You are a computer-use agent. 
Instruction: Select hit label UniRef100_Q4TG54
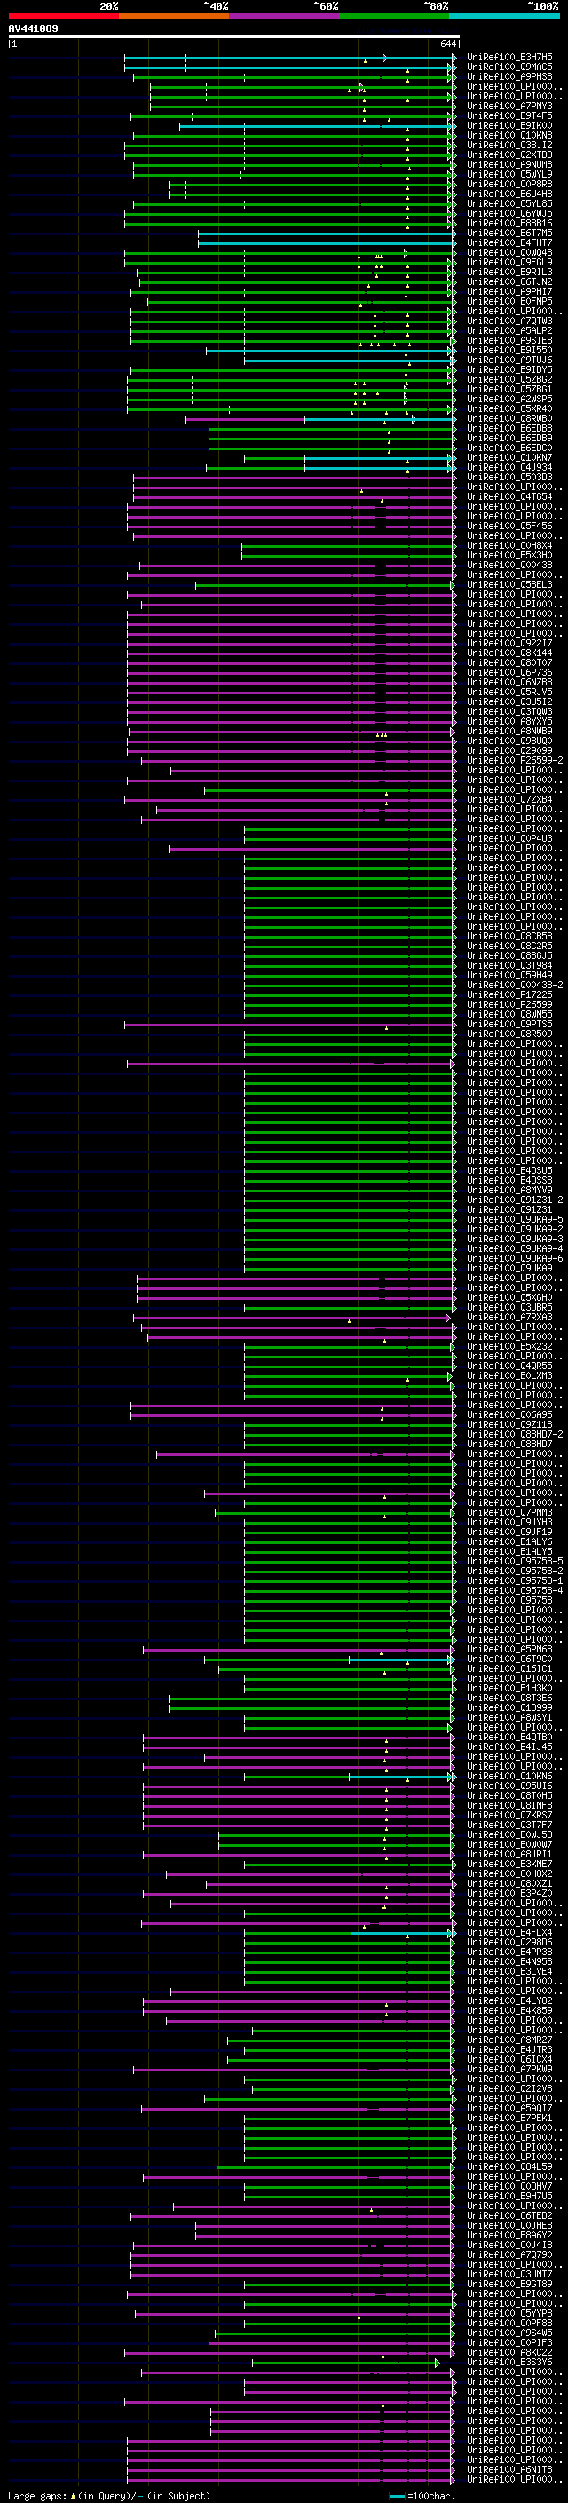point(509,497)
